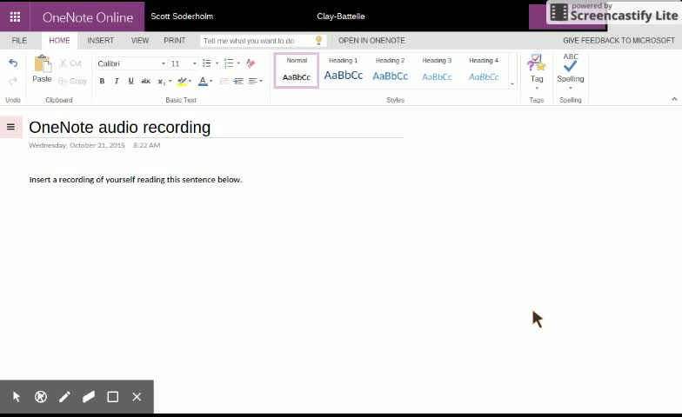Show the navigation pane hamburger

click(x=10, y=127)
